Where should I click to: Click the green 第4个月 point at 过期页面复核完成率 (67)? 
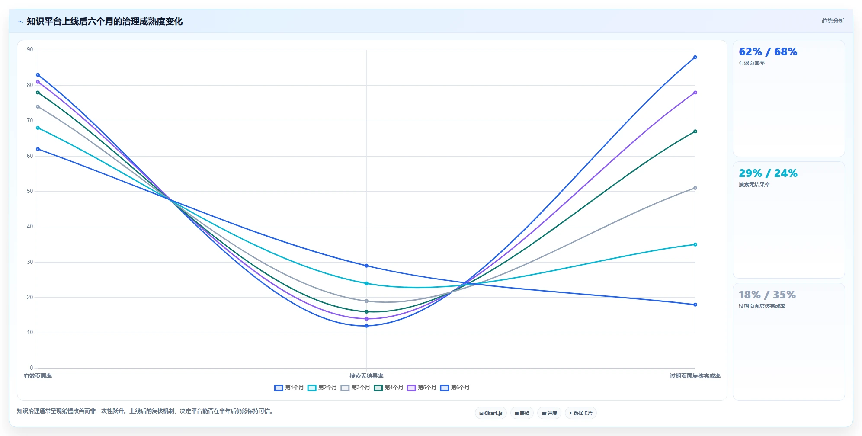[x=695, y=131]
